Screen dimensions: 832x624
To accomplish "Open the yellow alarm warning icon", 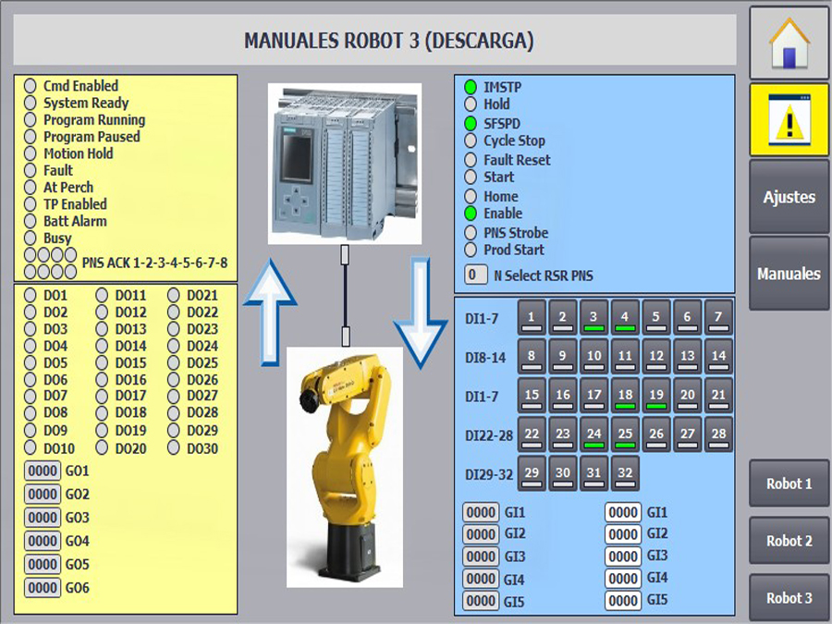I will point(789,119).
